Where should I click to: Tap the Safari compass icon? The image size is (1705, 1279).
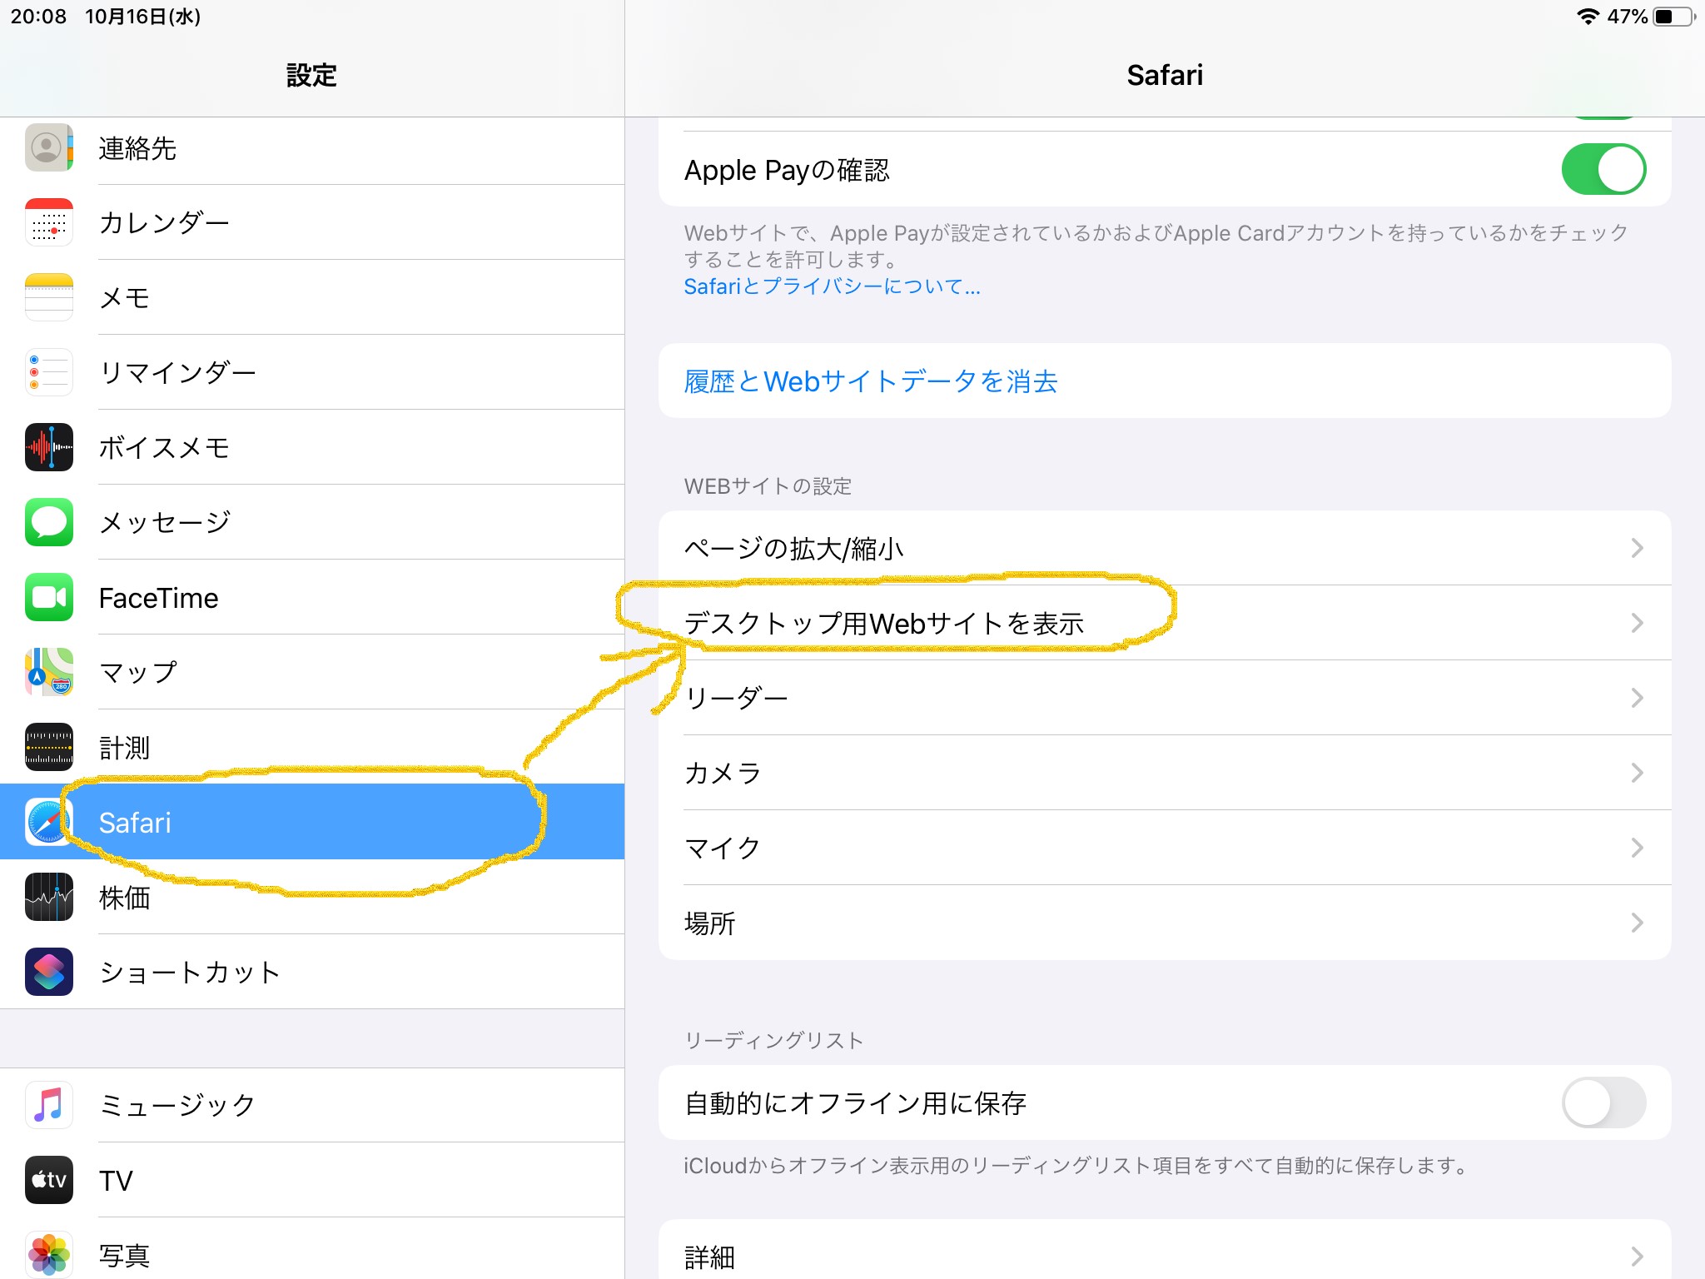(49, 822)
